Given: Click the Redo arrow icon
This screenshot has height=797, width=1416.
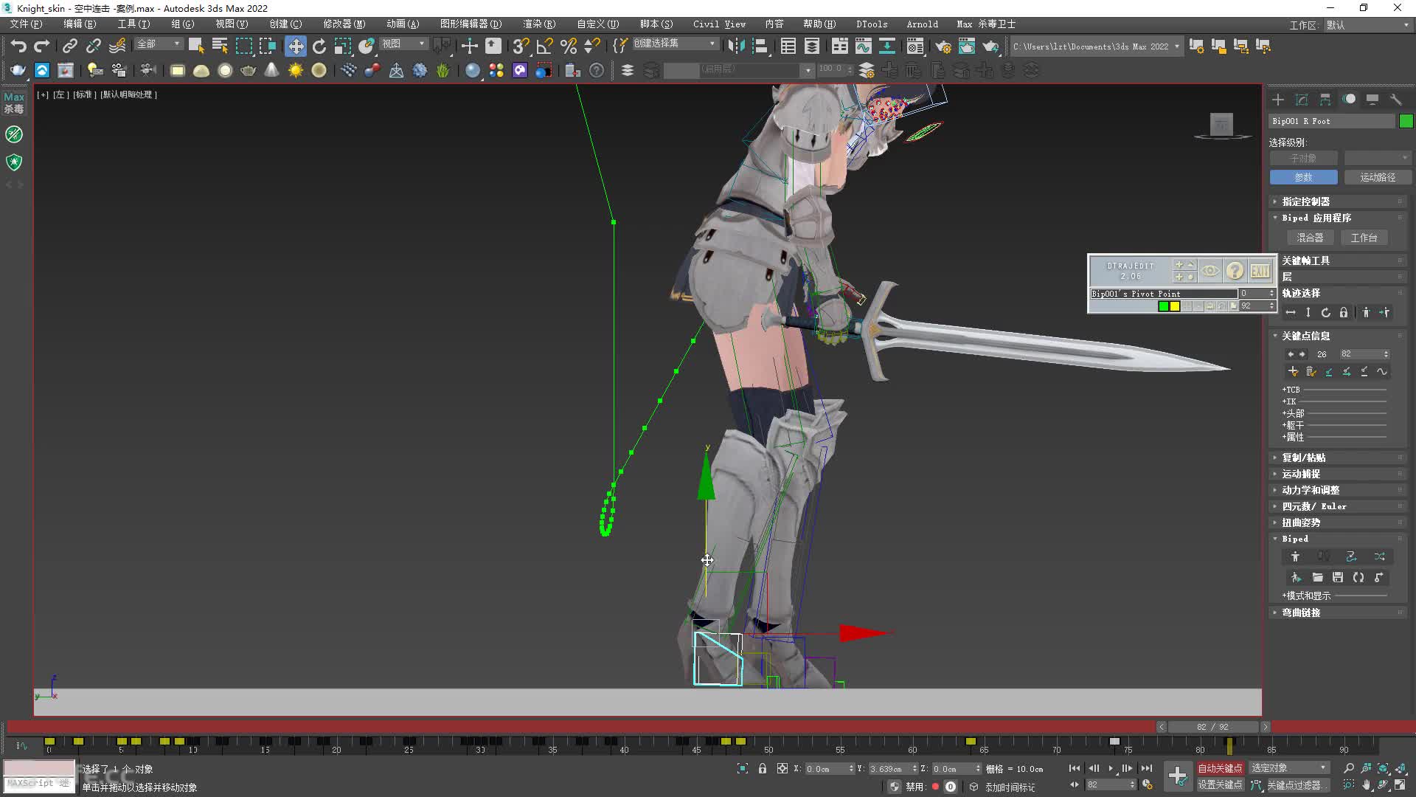Looking at the screenshot, I should point(42,46).
